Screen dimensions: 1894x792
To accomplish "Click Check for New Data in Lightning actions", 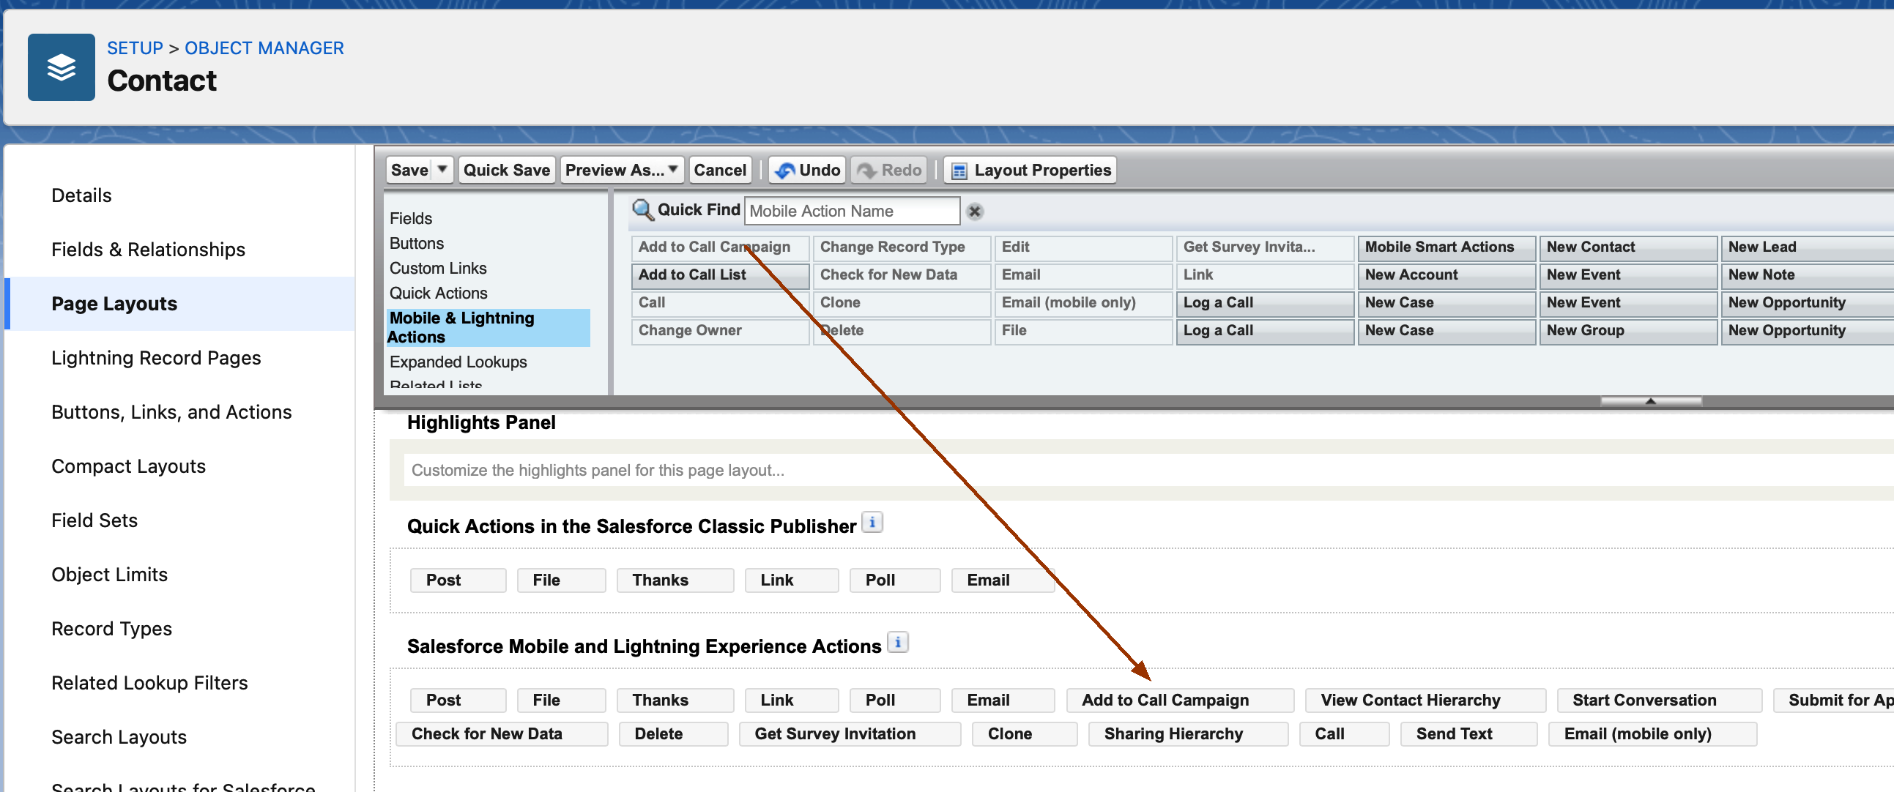I will click(502, 735).
